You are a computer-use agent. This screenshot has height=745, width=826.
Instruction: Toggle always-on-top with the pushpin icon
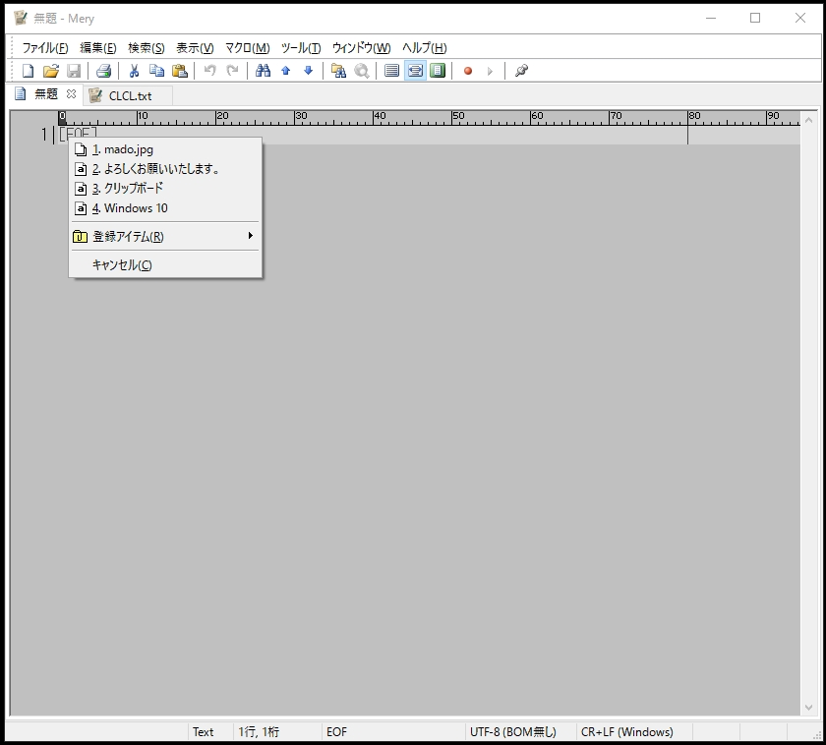tap(521, 71)
